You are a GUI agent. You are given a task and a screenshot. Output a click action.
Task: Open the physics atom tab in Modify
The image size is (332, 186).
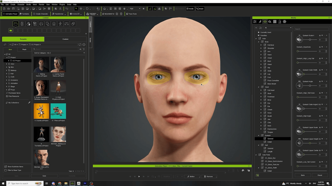click(284, 21)
